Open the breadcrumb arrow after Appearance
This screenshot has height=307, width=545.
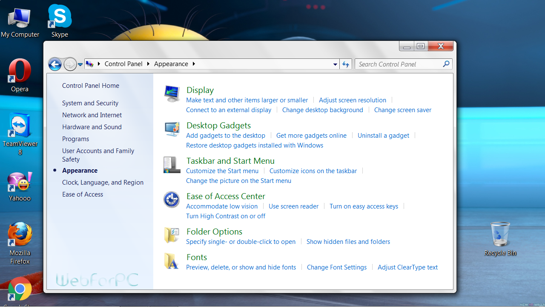pos(194,64)
